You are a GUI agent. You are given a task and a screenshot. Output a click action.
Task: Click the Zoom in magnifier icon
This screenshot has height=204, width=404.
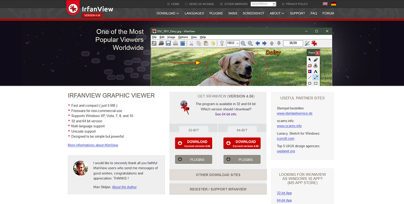[x=243, y=43]
